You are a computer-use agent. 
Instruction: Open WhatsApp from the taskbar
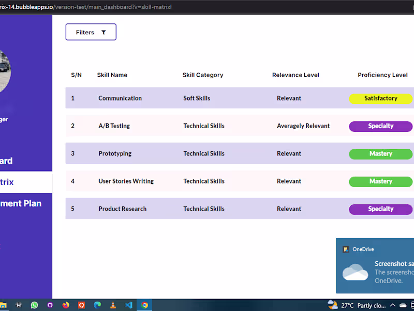point(34,305)
